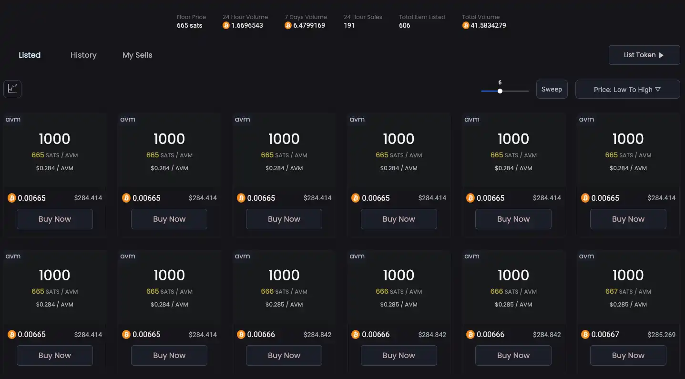The image size is (685, 379).
Task: Click Bitcoin icon beside Total Volume
Action: (466, 25)
